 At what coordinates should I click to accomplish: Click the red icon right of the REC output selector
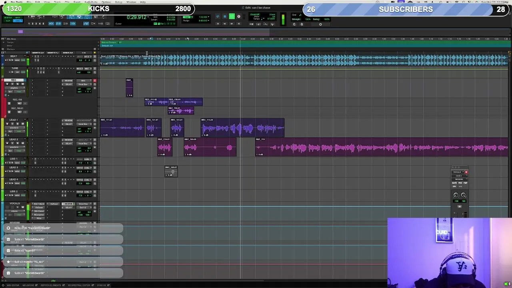(x=95, y=81)
